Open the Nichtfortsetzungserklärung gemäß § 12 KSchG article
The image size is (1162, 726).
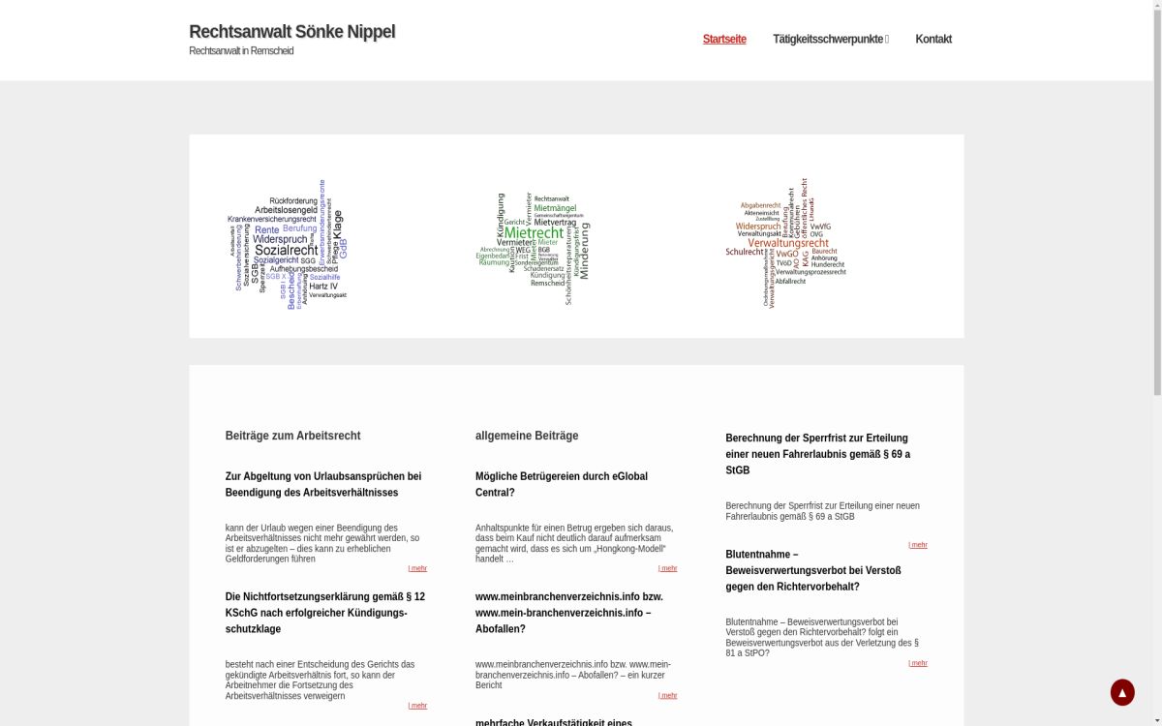coord(324,613)
